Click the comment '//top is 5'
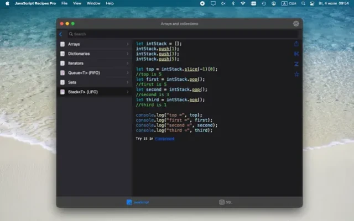 (149, 74)
